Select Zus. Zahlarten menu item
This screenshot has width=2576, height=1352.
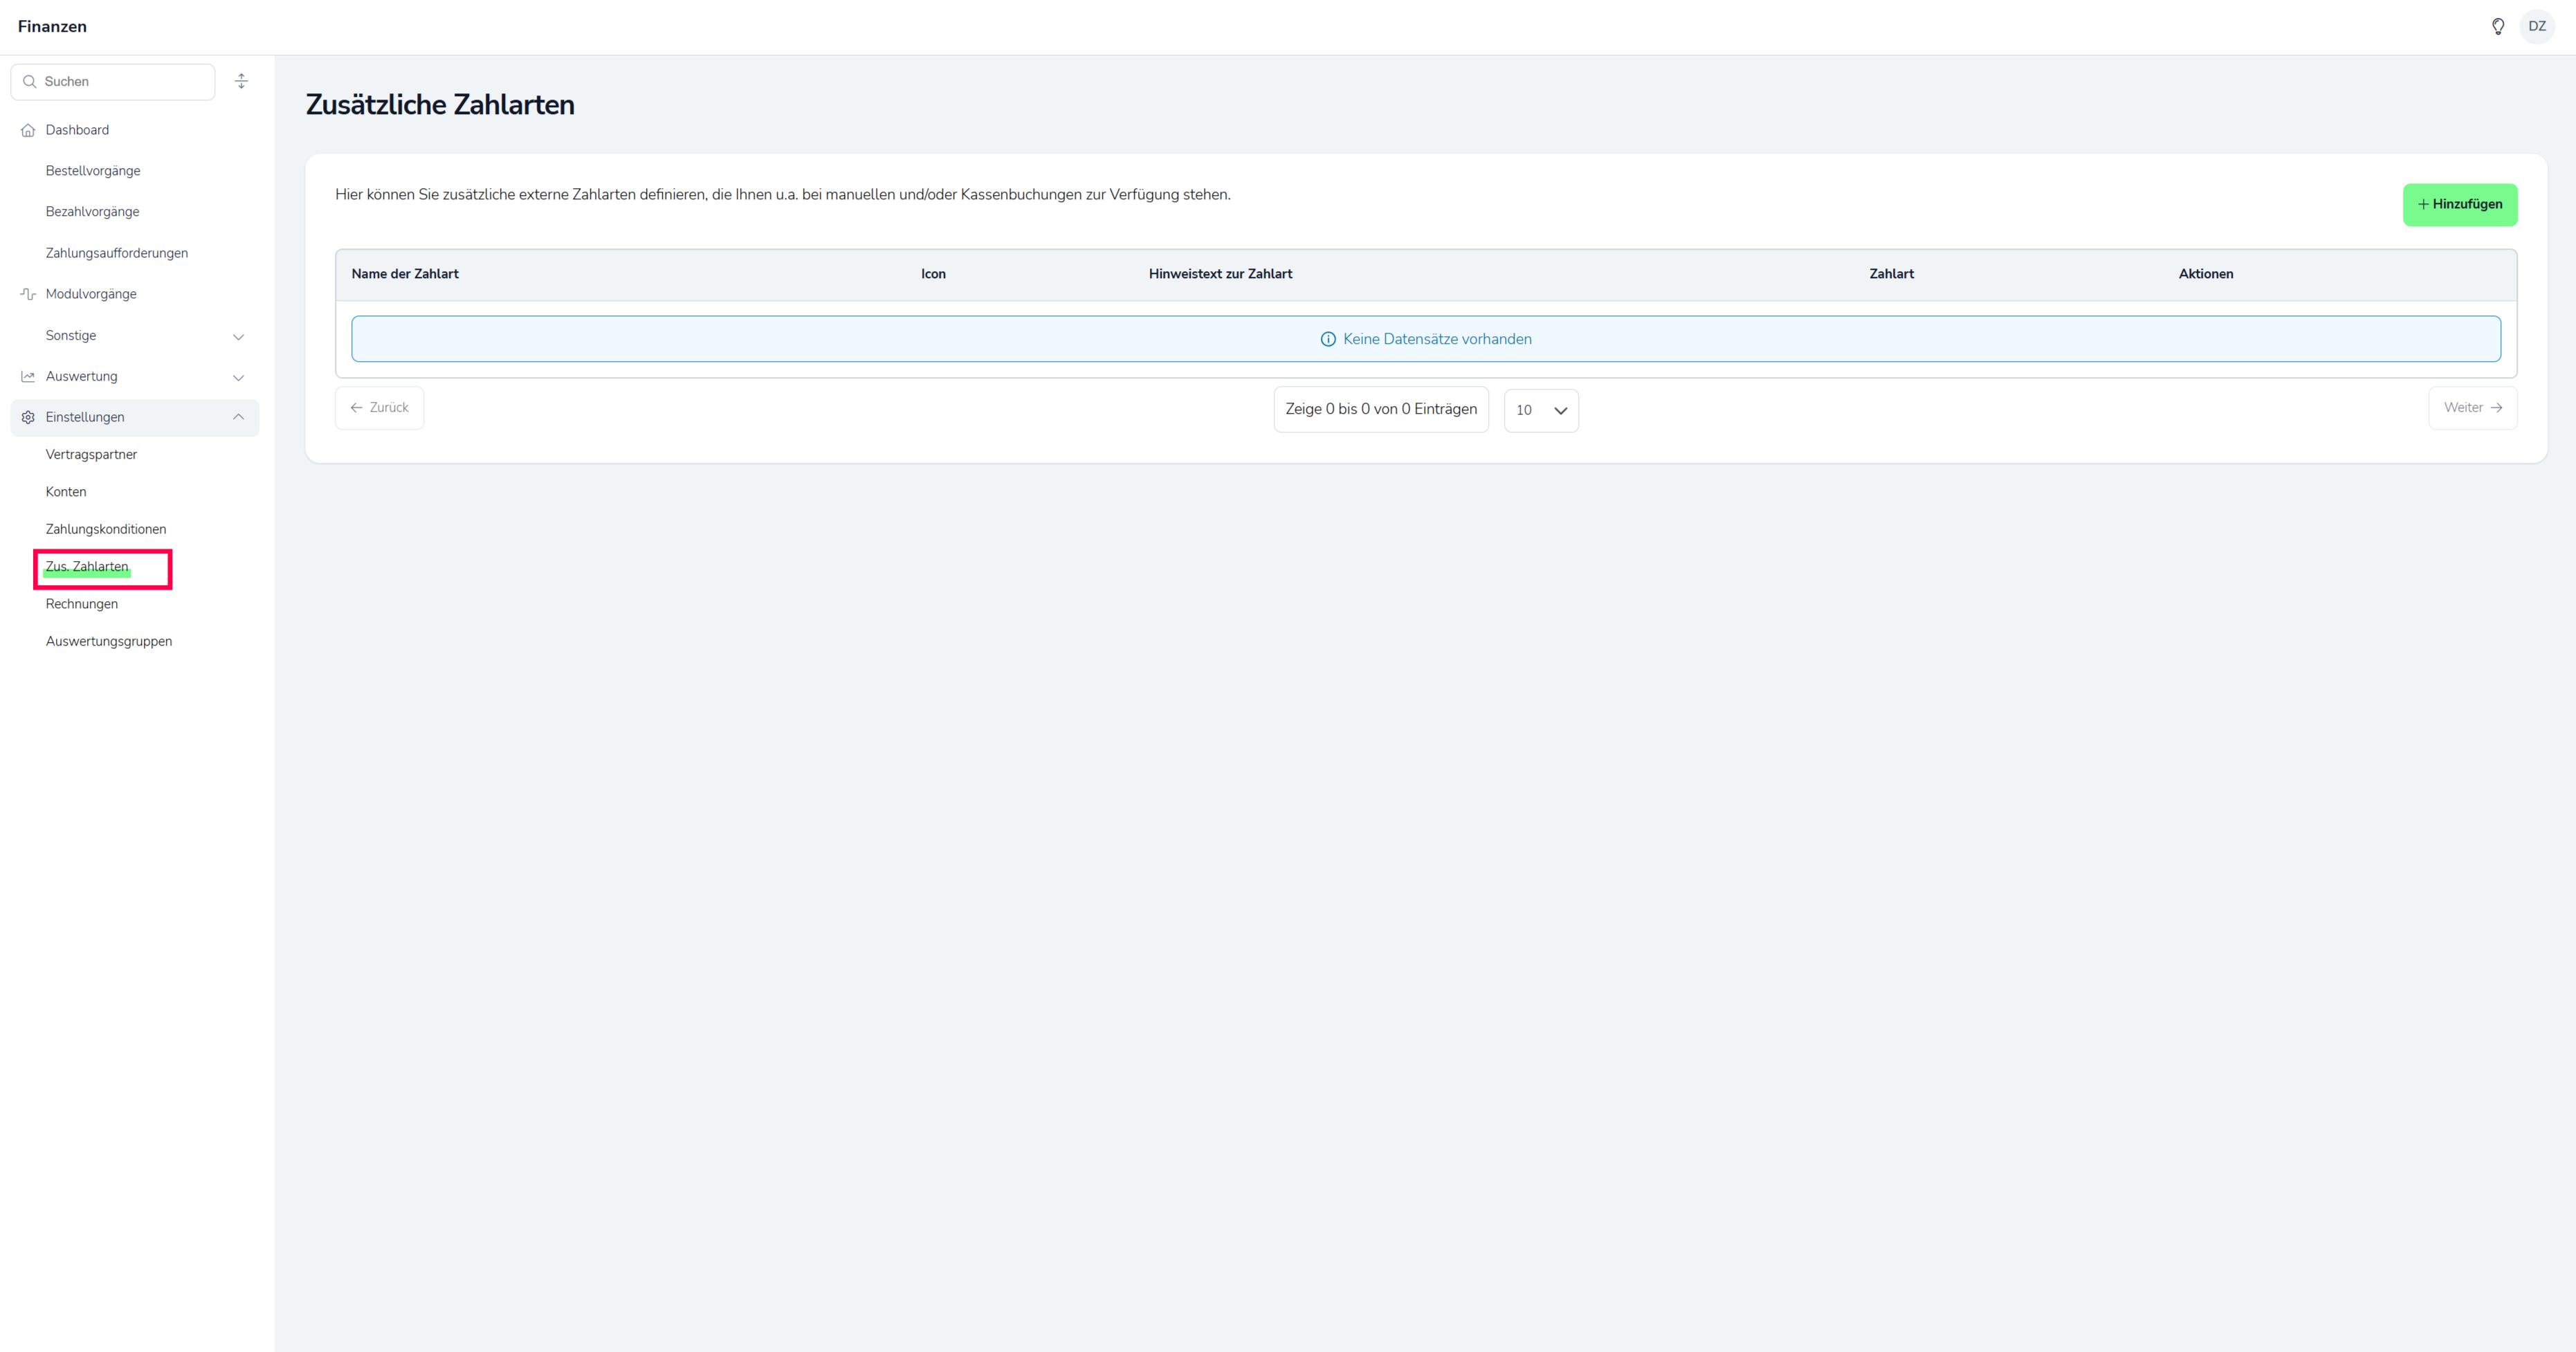87,567
